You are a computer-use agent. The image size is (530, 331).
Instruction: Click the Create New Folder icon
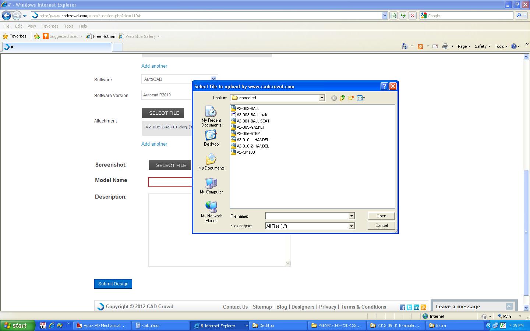point(351,98)
